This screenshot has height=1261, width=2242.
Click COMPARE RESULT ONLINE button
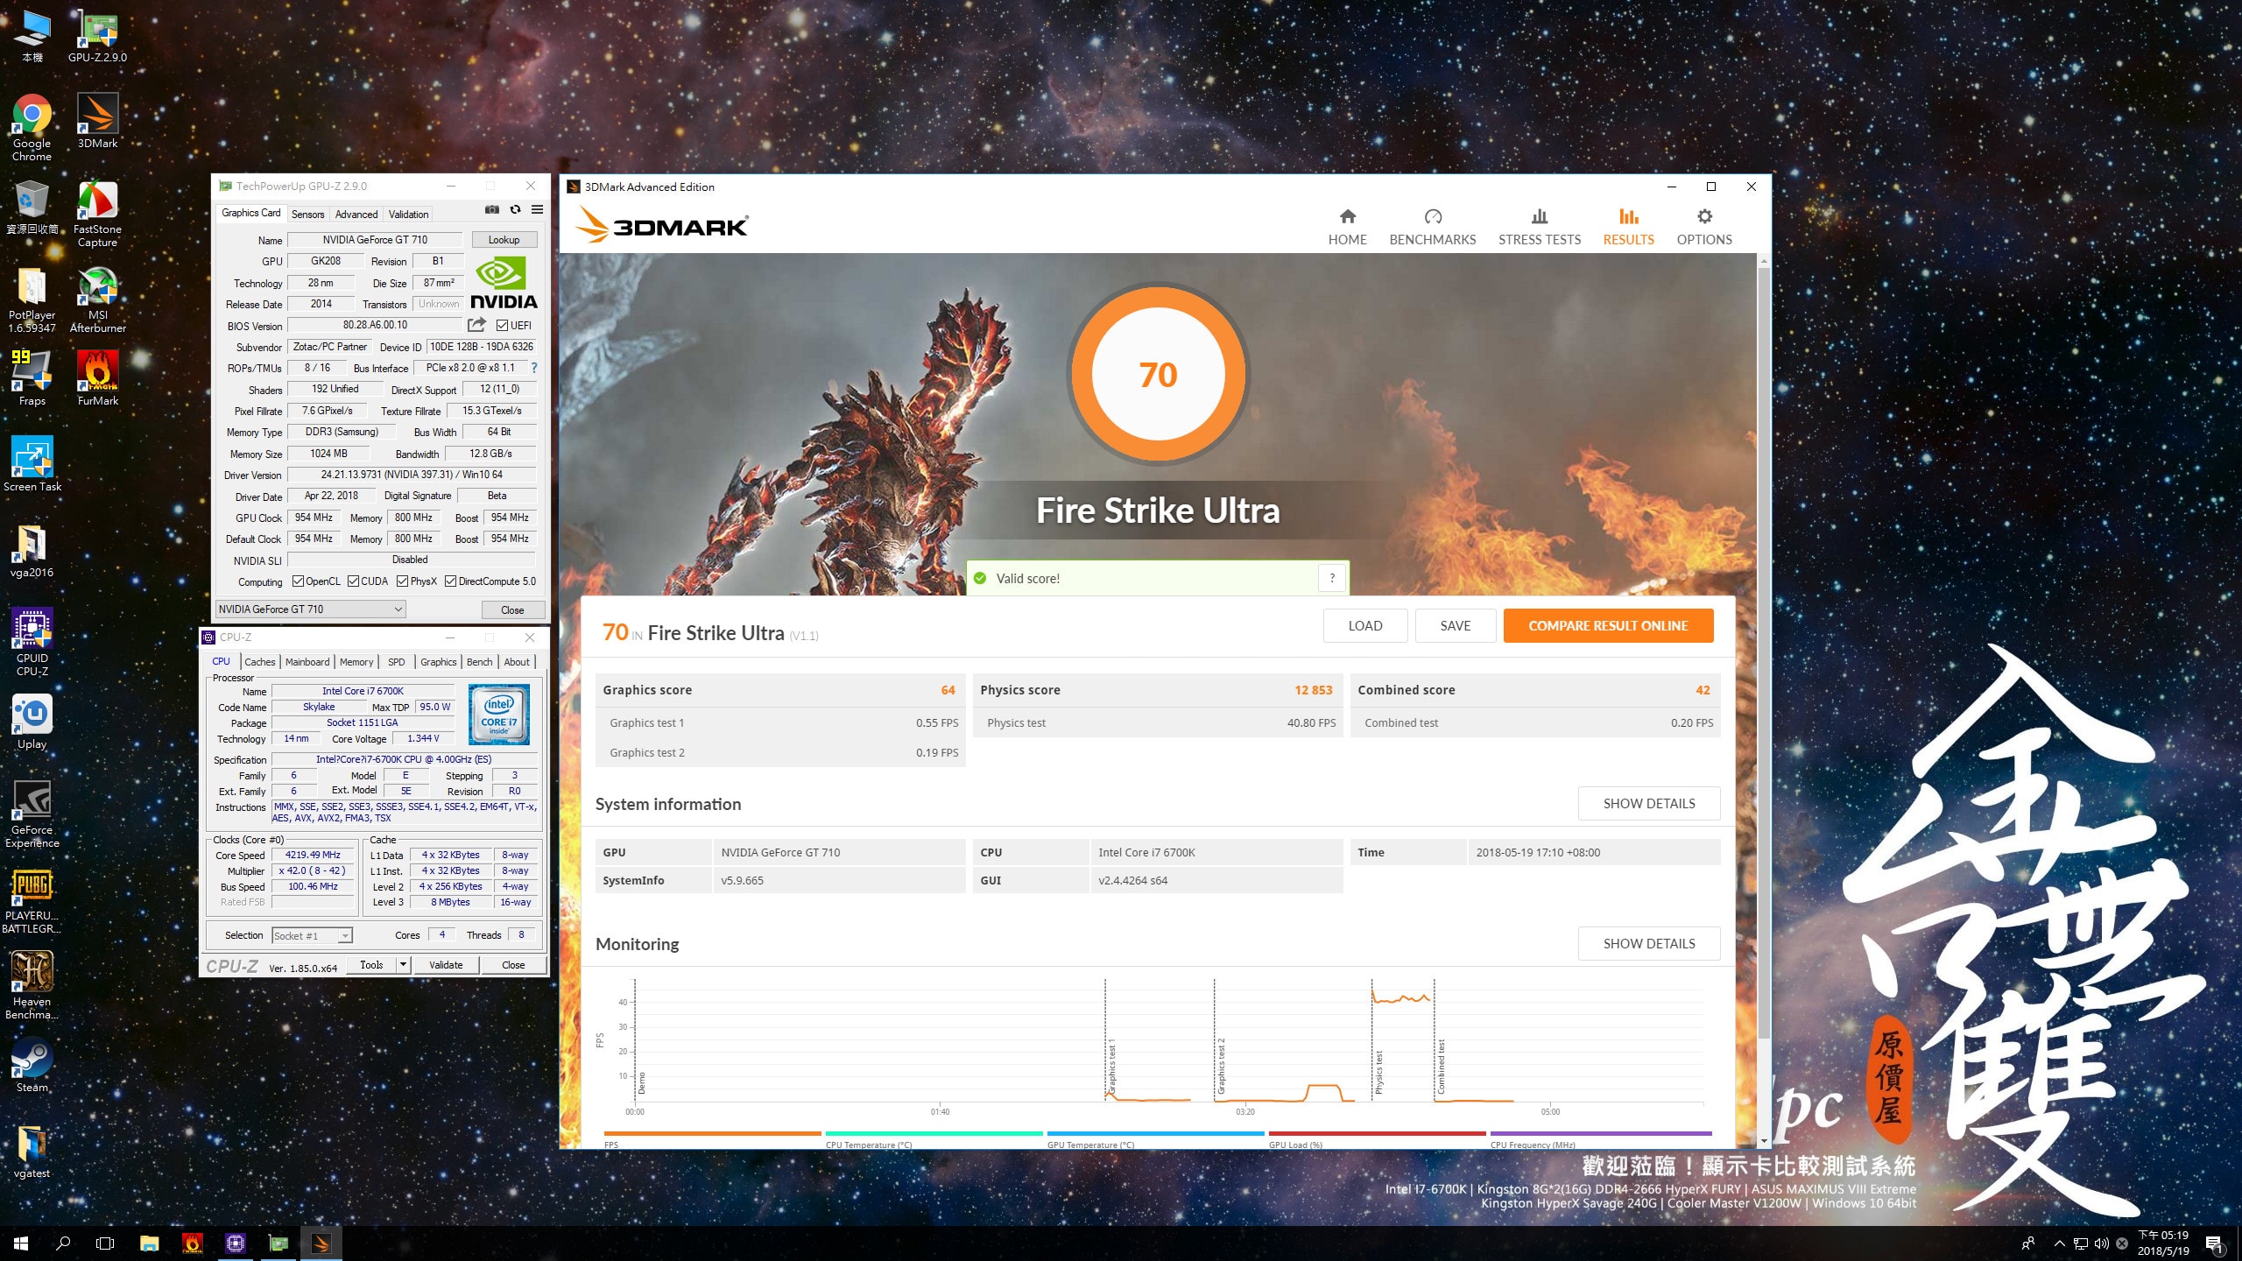1608,626
